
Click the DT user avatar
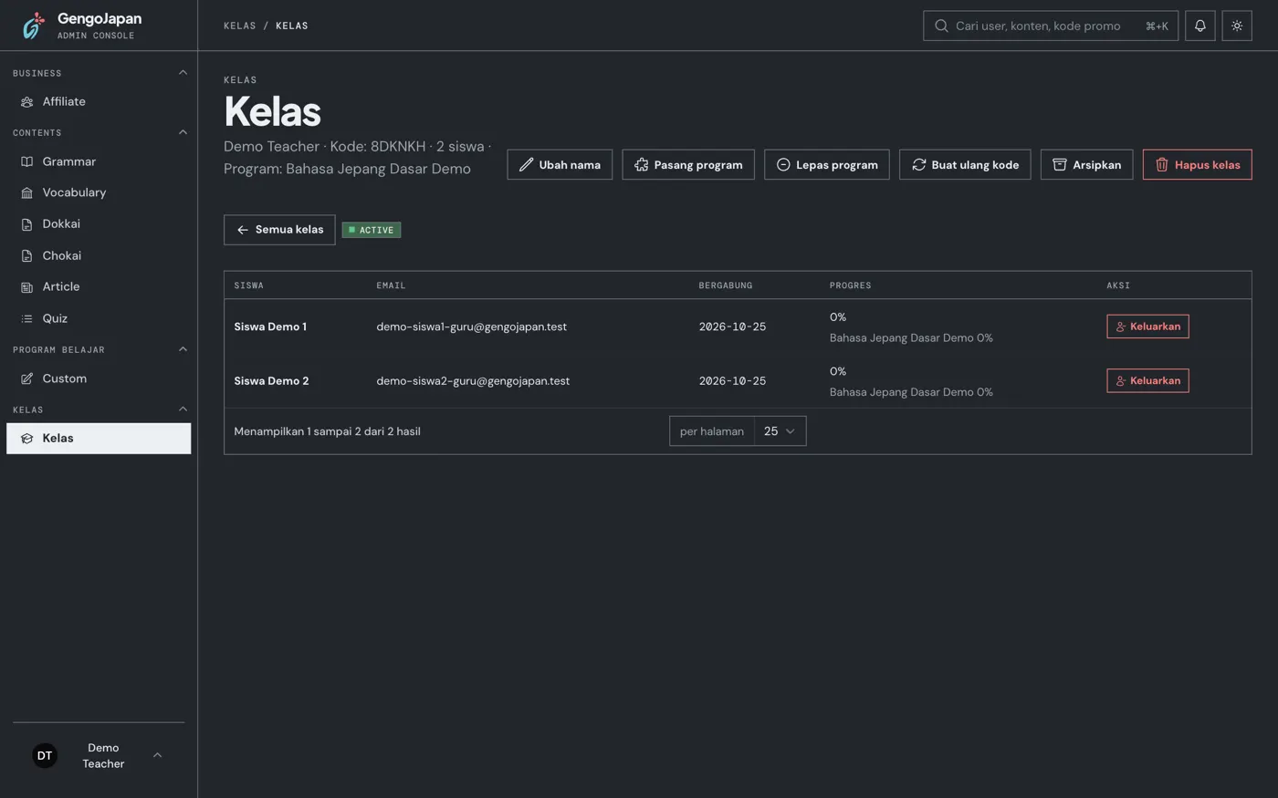coord(45,755)
